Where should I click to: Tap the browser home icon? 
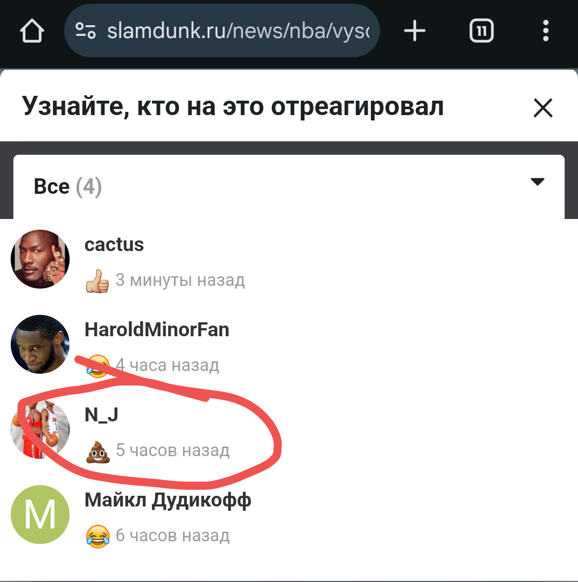click(32, 31)
